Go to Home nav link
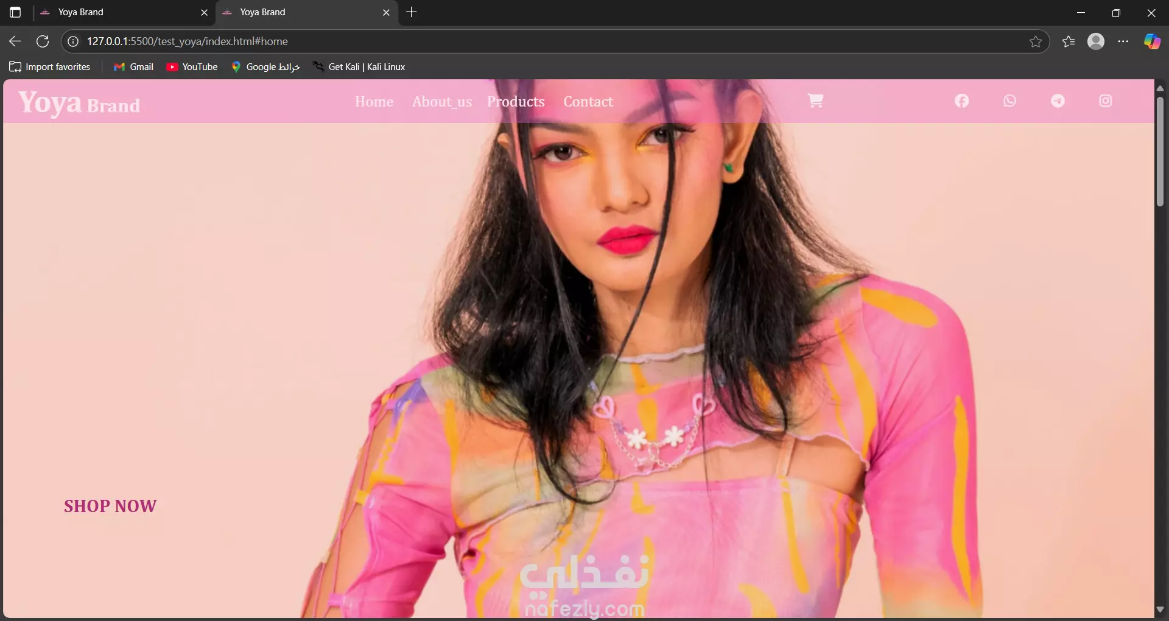 (374, 102)
